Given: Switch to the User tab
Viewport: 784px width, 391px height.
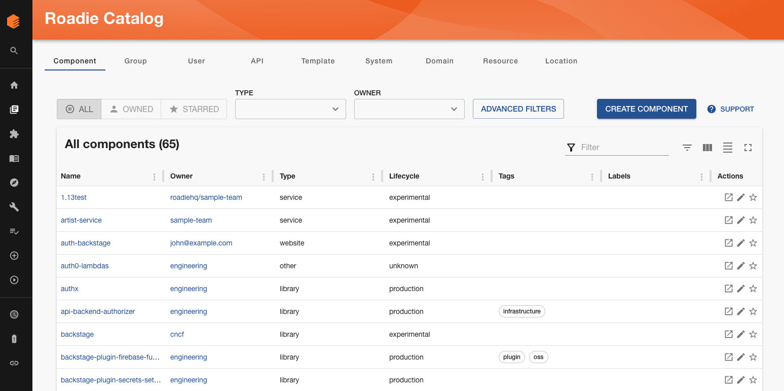Looking at the screenshot, I should [197, 61].
